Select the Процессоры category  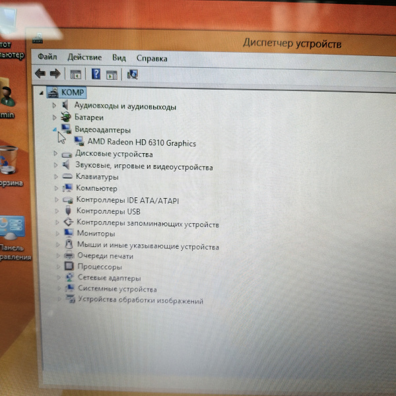(99, 267)
